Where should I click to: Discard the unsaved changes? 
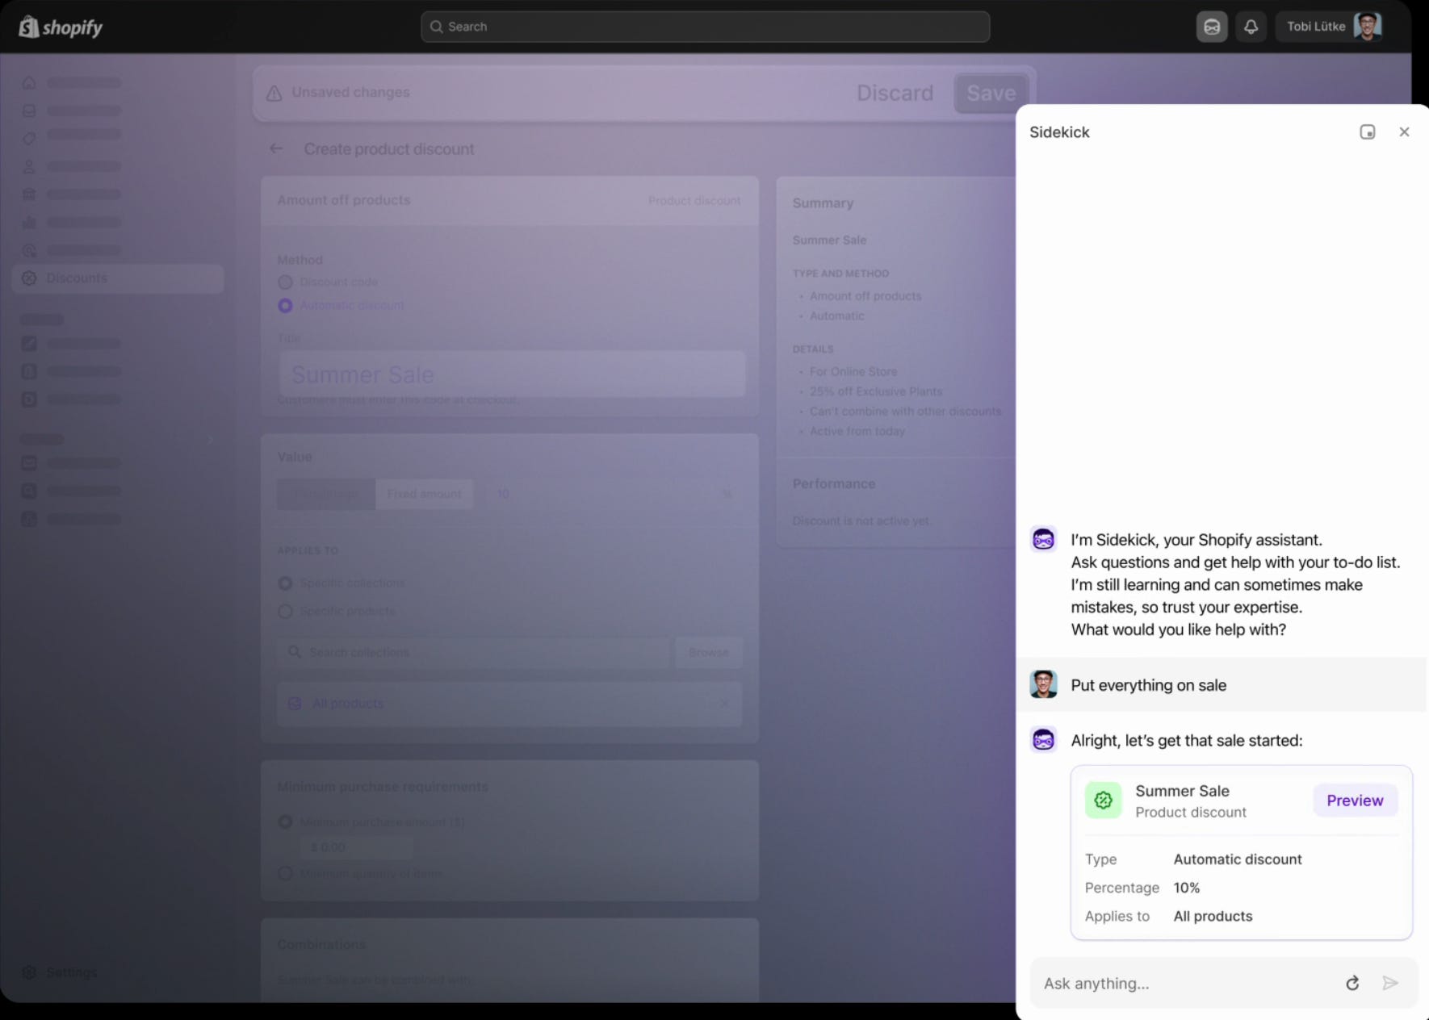pos(895,94)
